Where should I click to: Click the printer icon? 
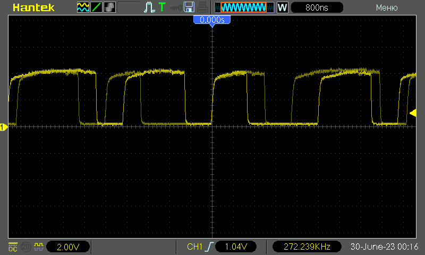202,8
